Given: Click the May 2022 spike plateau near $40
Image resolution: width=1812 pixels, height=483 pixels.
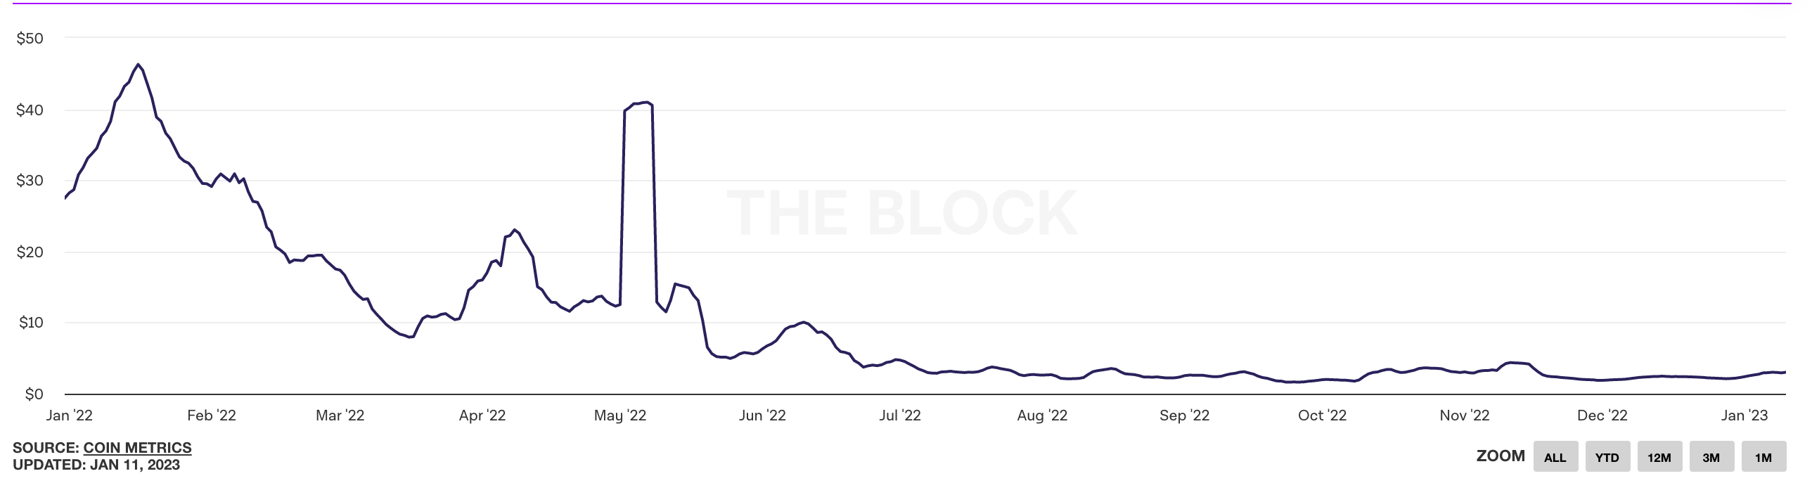Looking at the screenshot, I should tap(638, 103).
